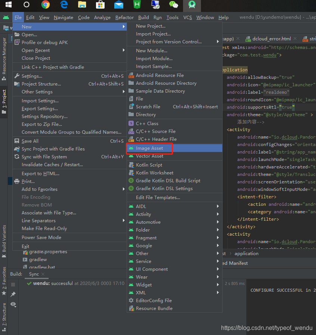Screen dimensions: 316x335
Task: Open the 2: Favorites tool window
Action: 4,281
